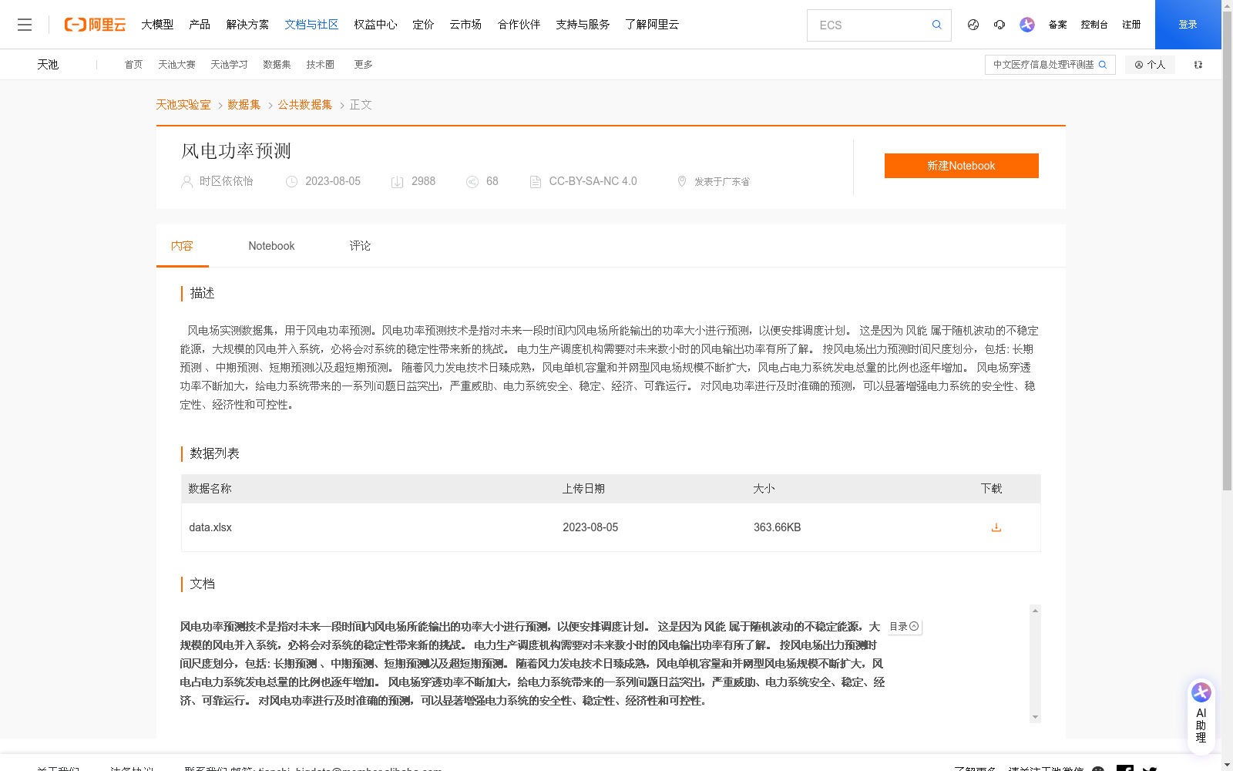
Task: Open 个人 account dropdown
Action: [x=1150, y=65]
